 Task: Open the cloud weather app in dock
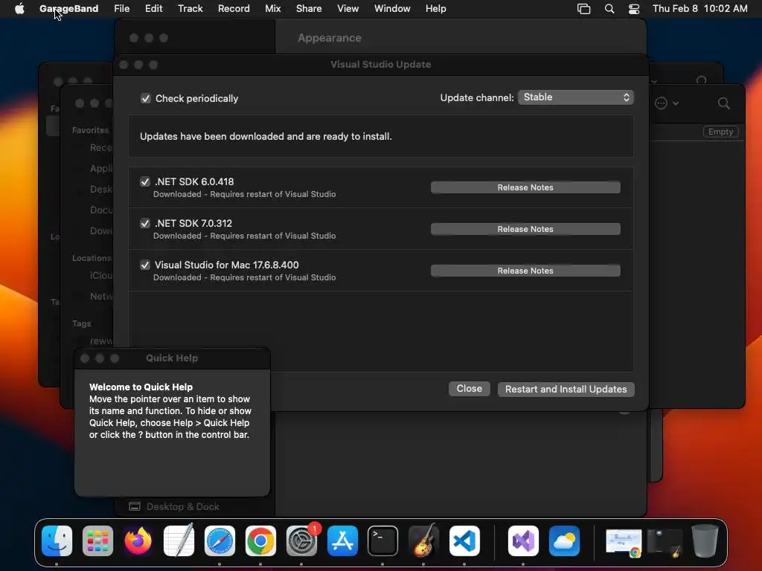click(564, 541)
